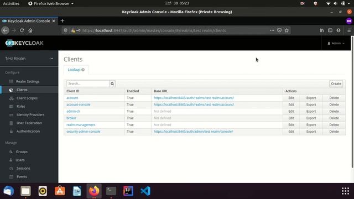
Task: Open the broker client link
Action: point(71,118)
